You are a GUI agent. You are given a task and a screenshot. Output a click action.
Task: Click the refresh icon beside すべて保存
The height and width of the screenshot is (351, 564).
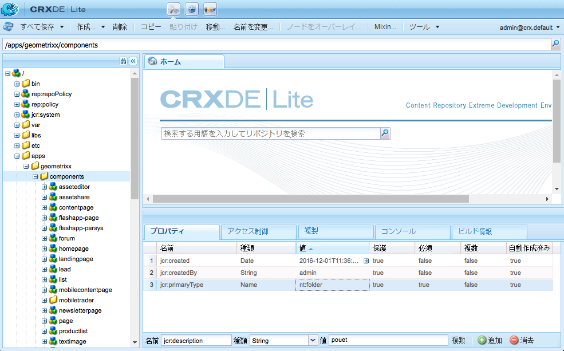(x=8, y=26)
